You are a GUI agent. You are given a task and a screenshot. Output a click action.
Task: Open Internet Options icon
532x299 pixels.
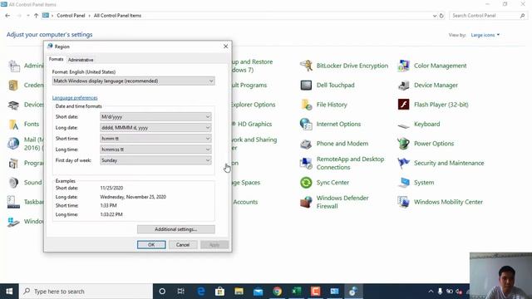[306, 124]
